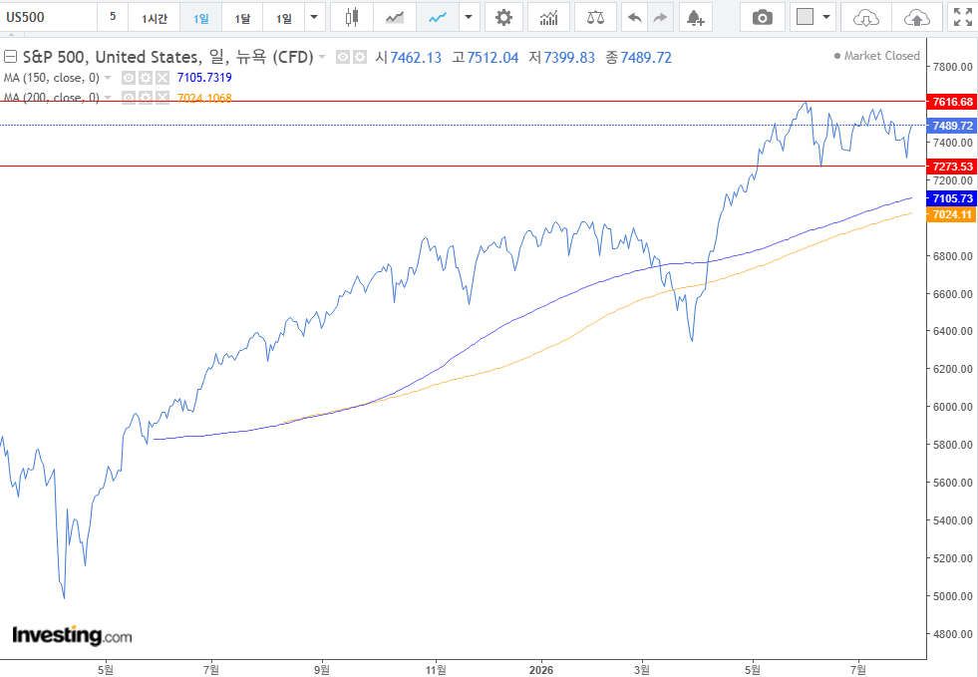This screenshot has width=978, height=677.
Task: Open settings gear for MA 150 indicator
Action: click(146, 78)
